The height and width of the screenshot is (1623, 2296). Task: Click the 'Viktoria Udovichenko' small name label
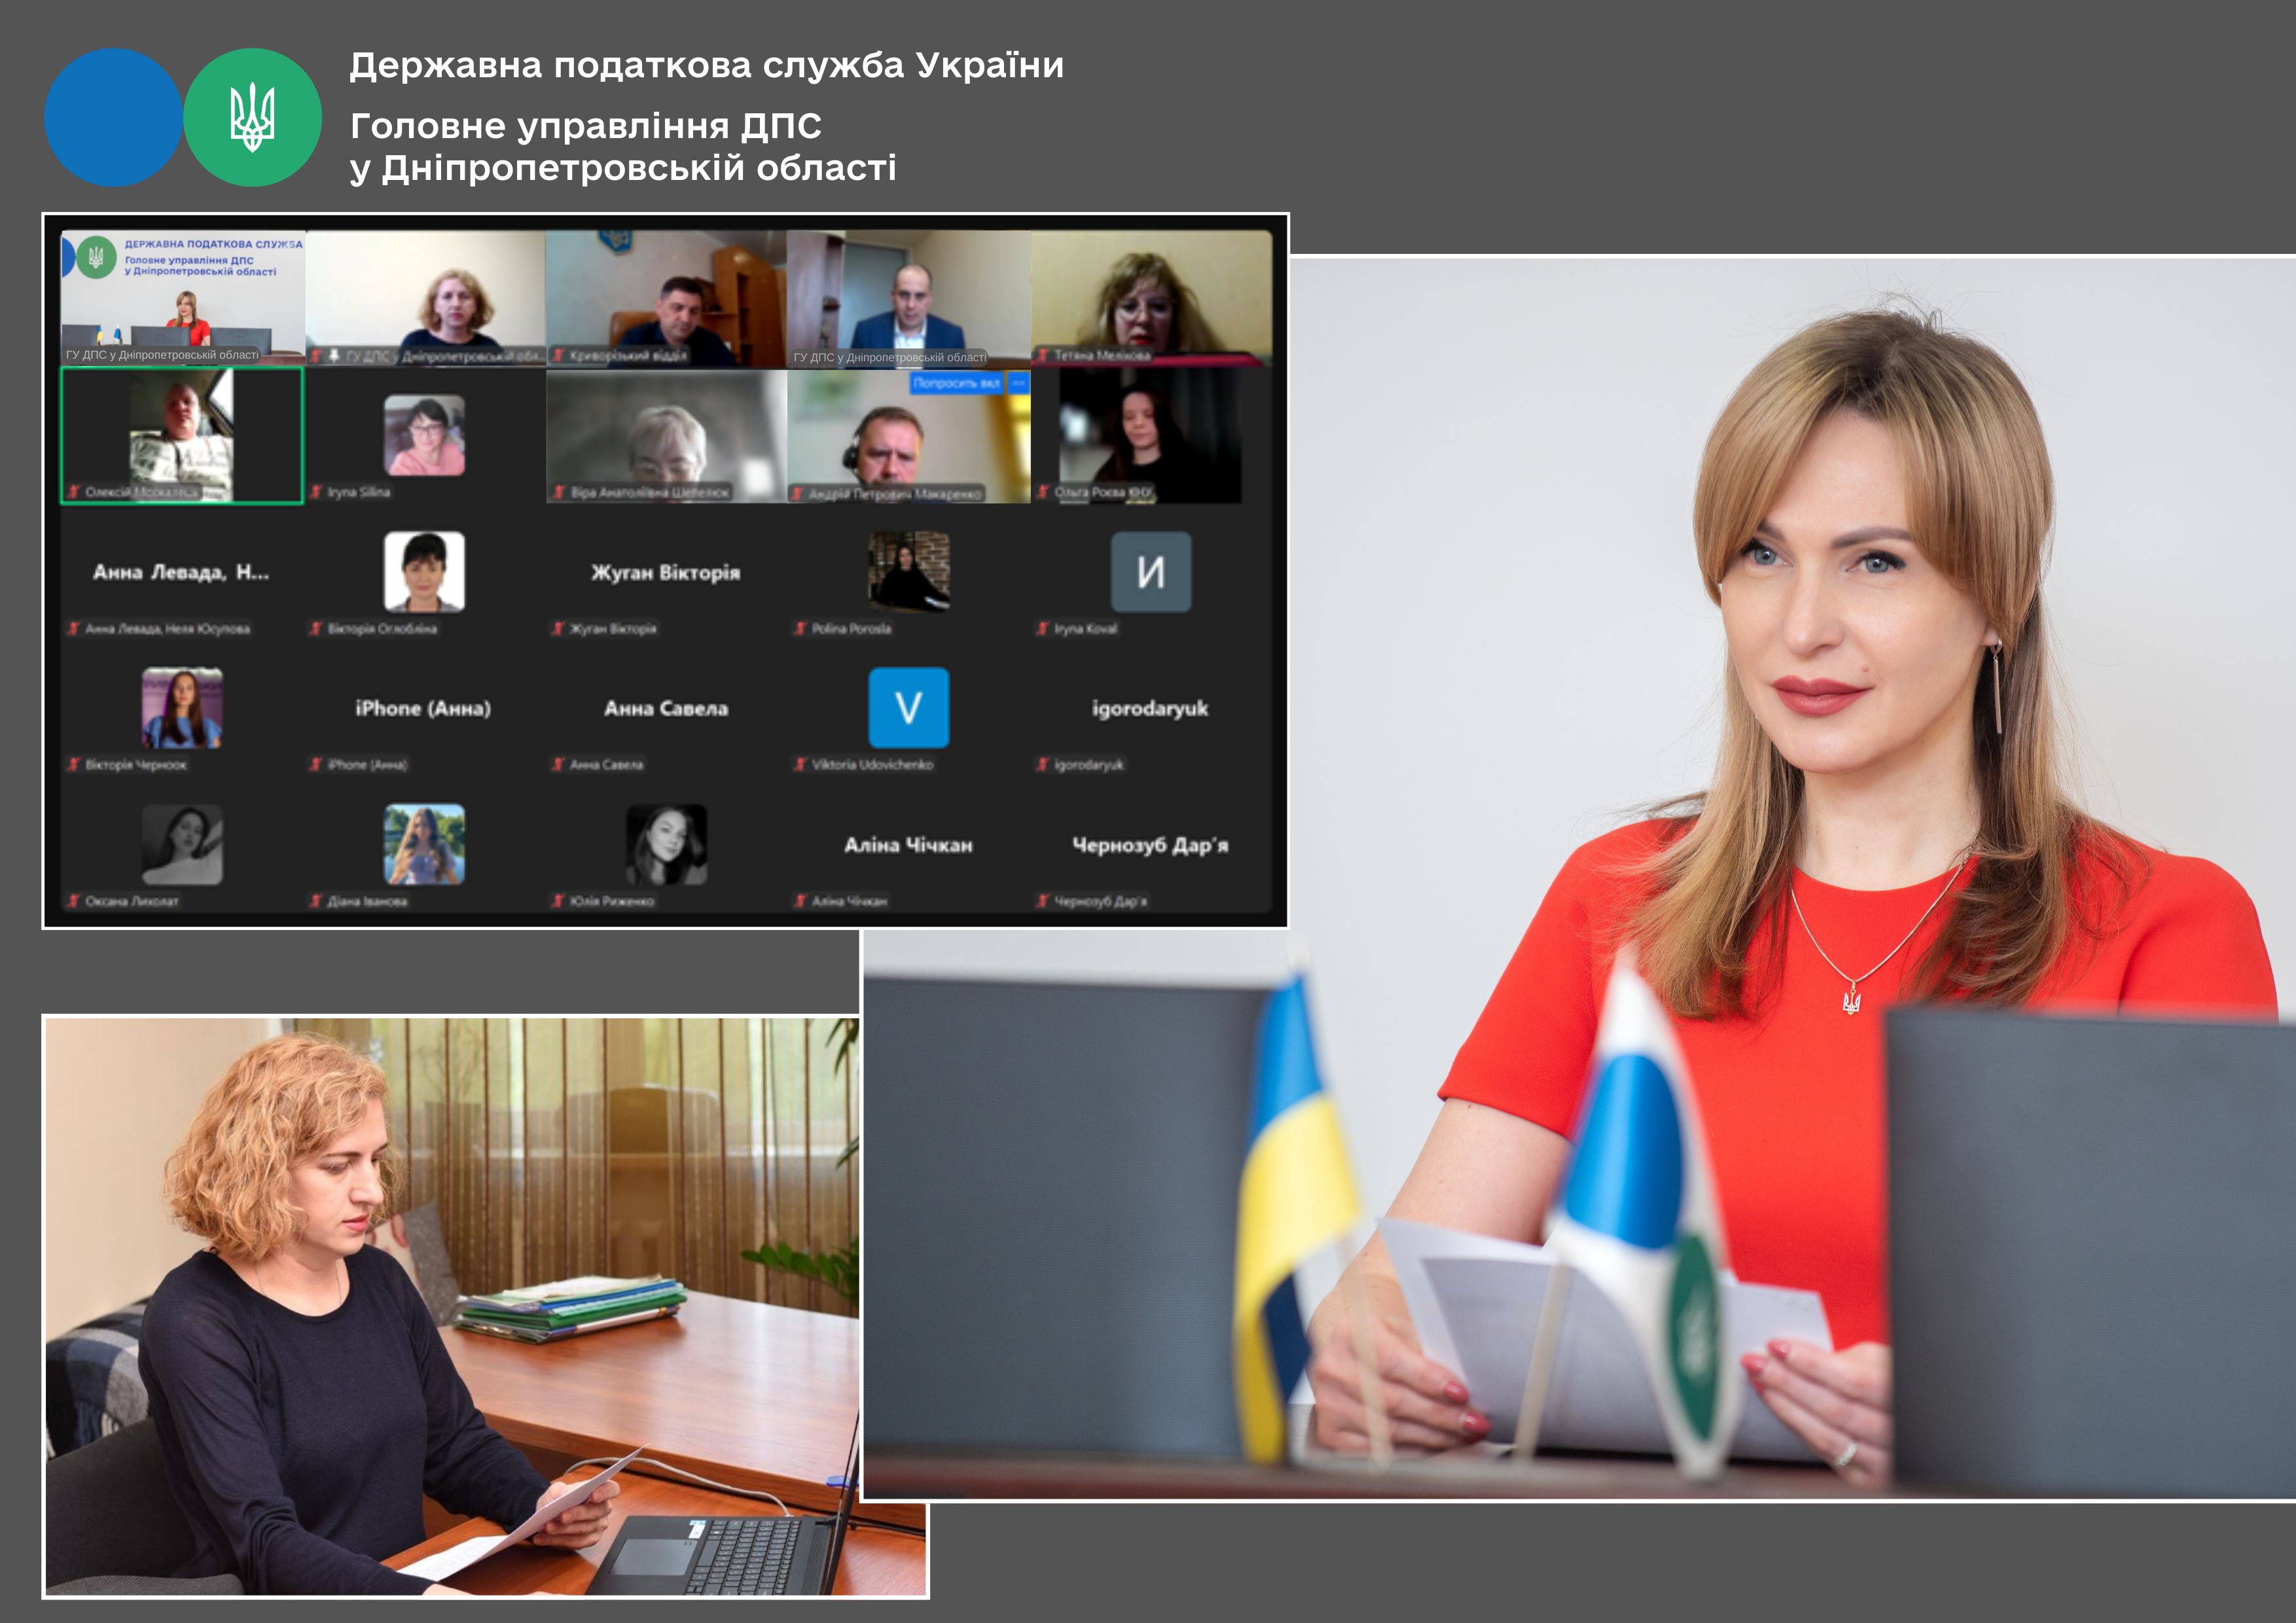pyautogui.click(x=872, y=764)
